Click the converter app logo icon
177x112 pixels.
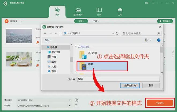coord(5,3)
